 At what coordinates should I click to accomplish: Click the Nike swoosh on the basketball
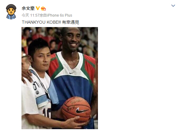pos(81,111)
